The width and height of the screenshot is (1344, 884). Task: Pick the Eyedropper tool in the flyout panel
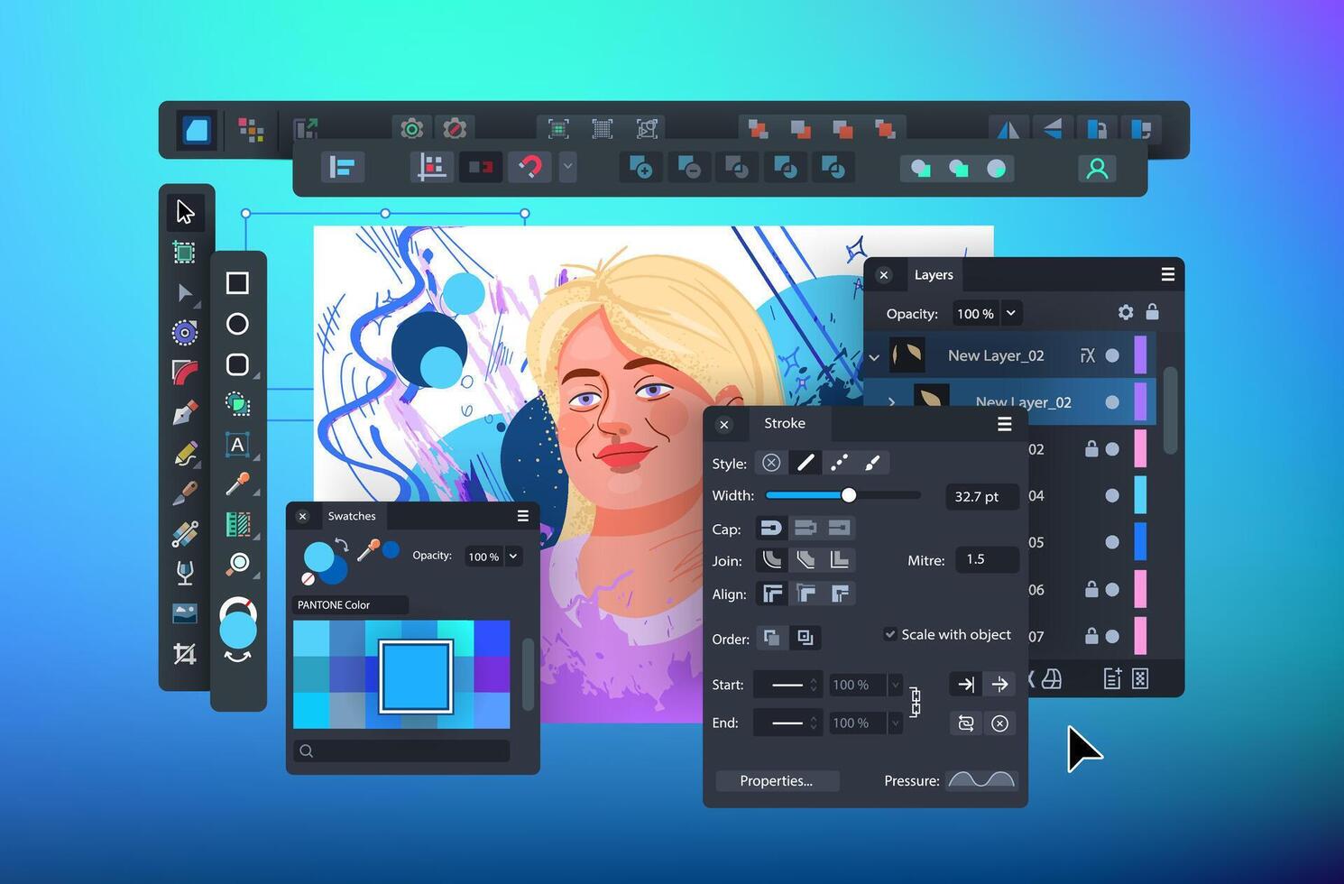coord(237,484)
